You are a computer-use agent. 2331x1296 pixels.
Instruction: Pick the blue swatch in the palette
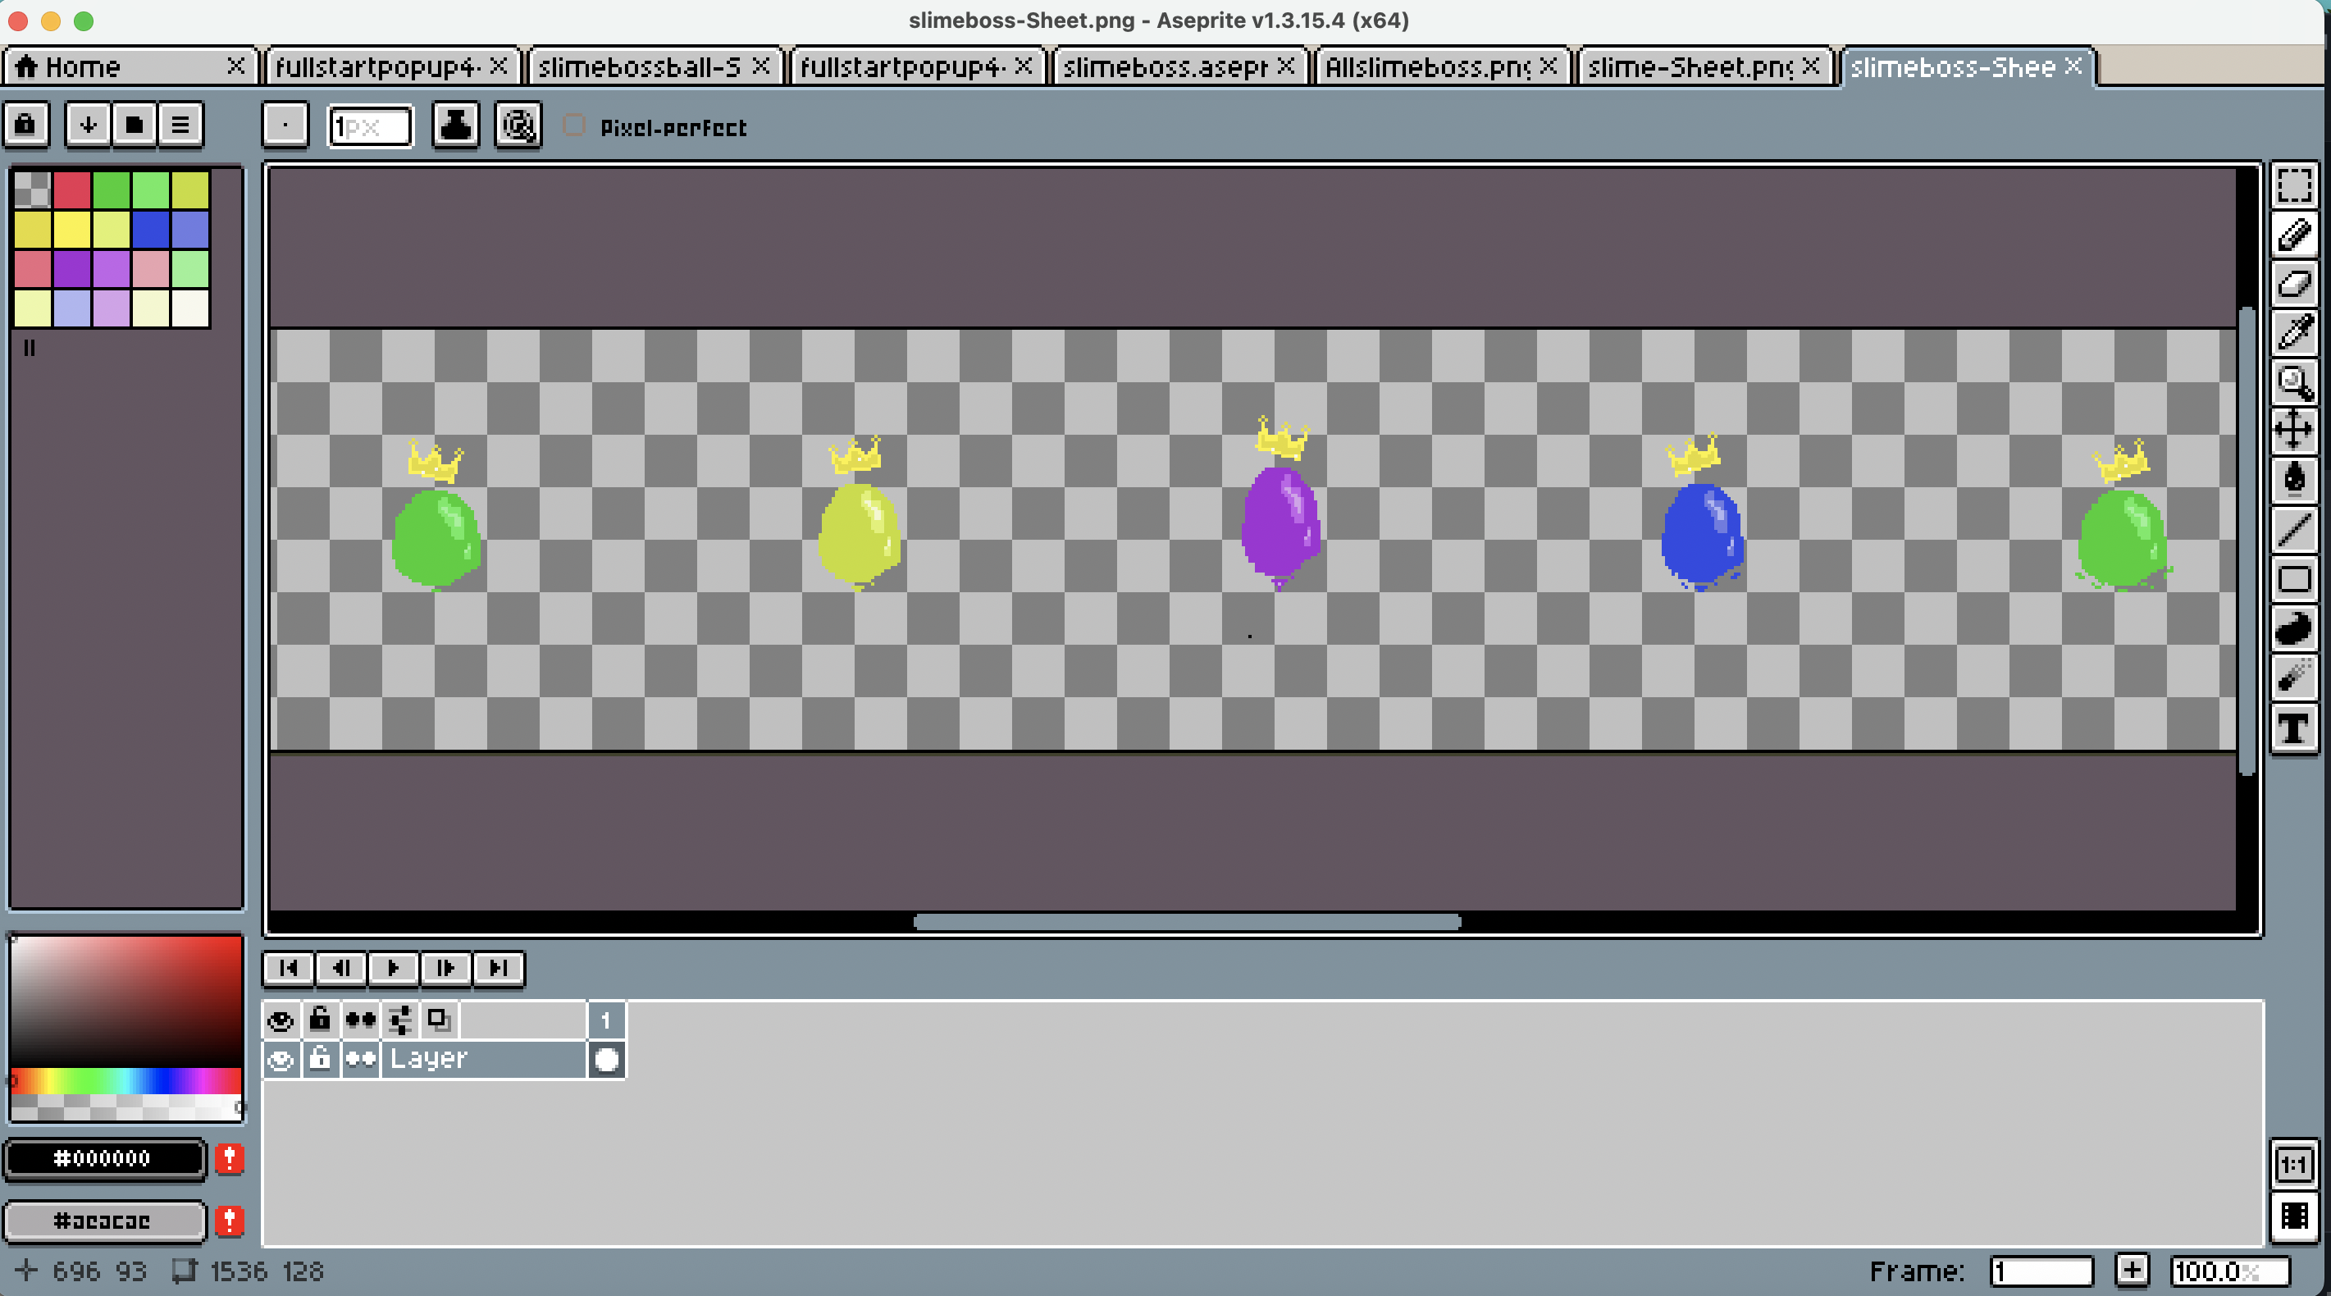[x=150, y=230]
